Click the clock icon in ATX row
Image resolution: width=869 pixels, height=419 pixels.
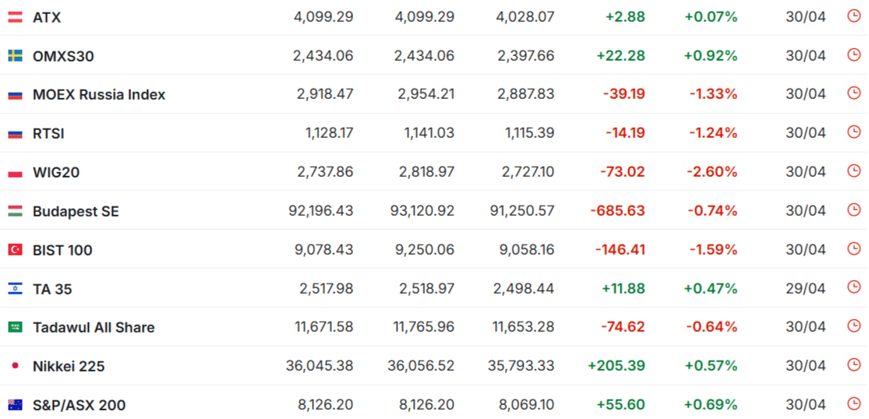click(x=854, y=16)
